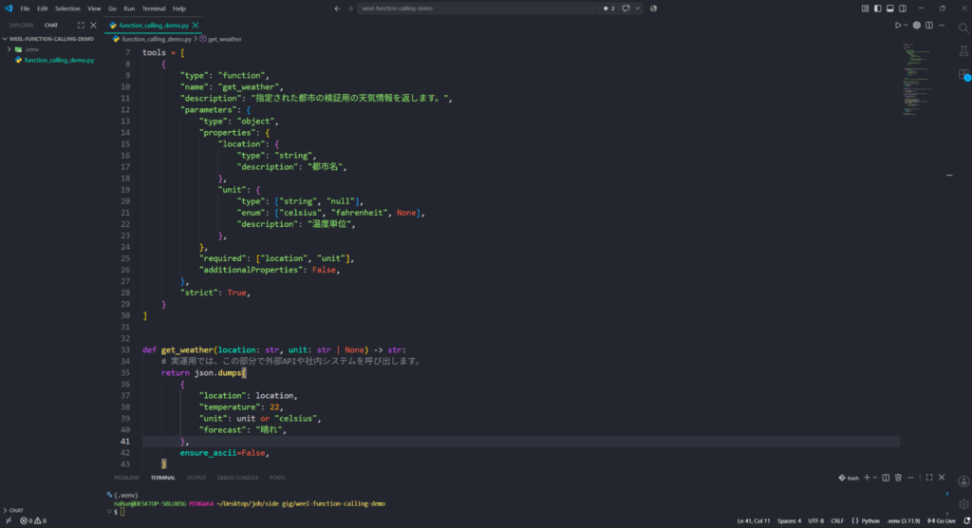Open notifications bell in status bar
Viewport: 972px width, 528px height.
(966, 521)
